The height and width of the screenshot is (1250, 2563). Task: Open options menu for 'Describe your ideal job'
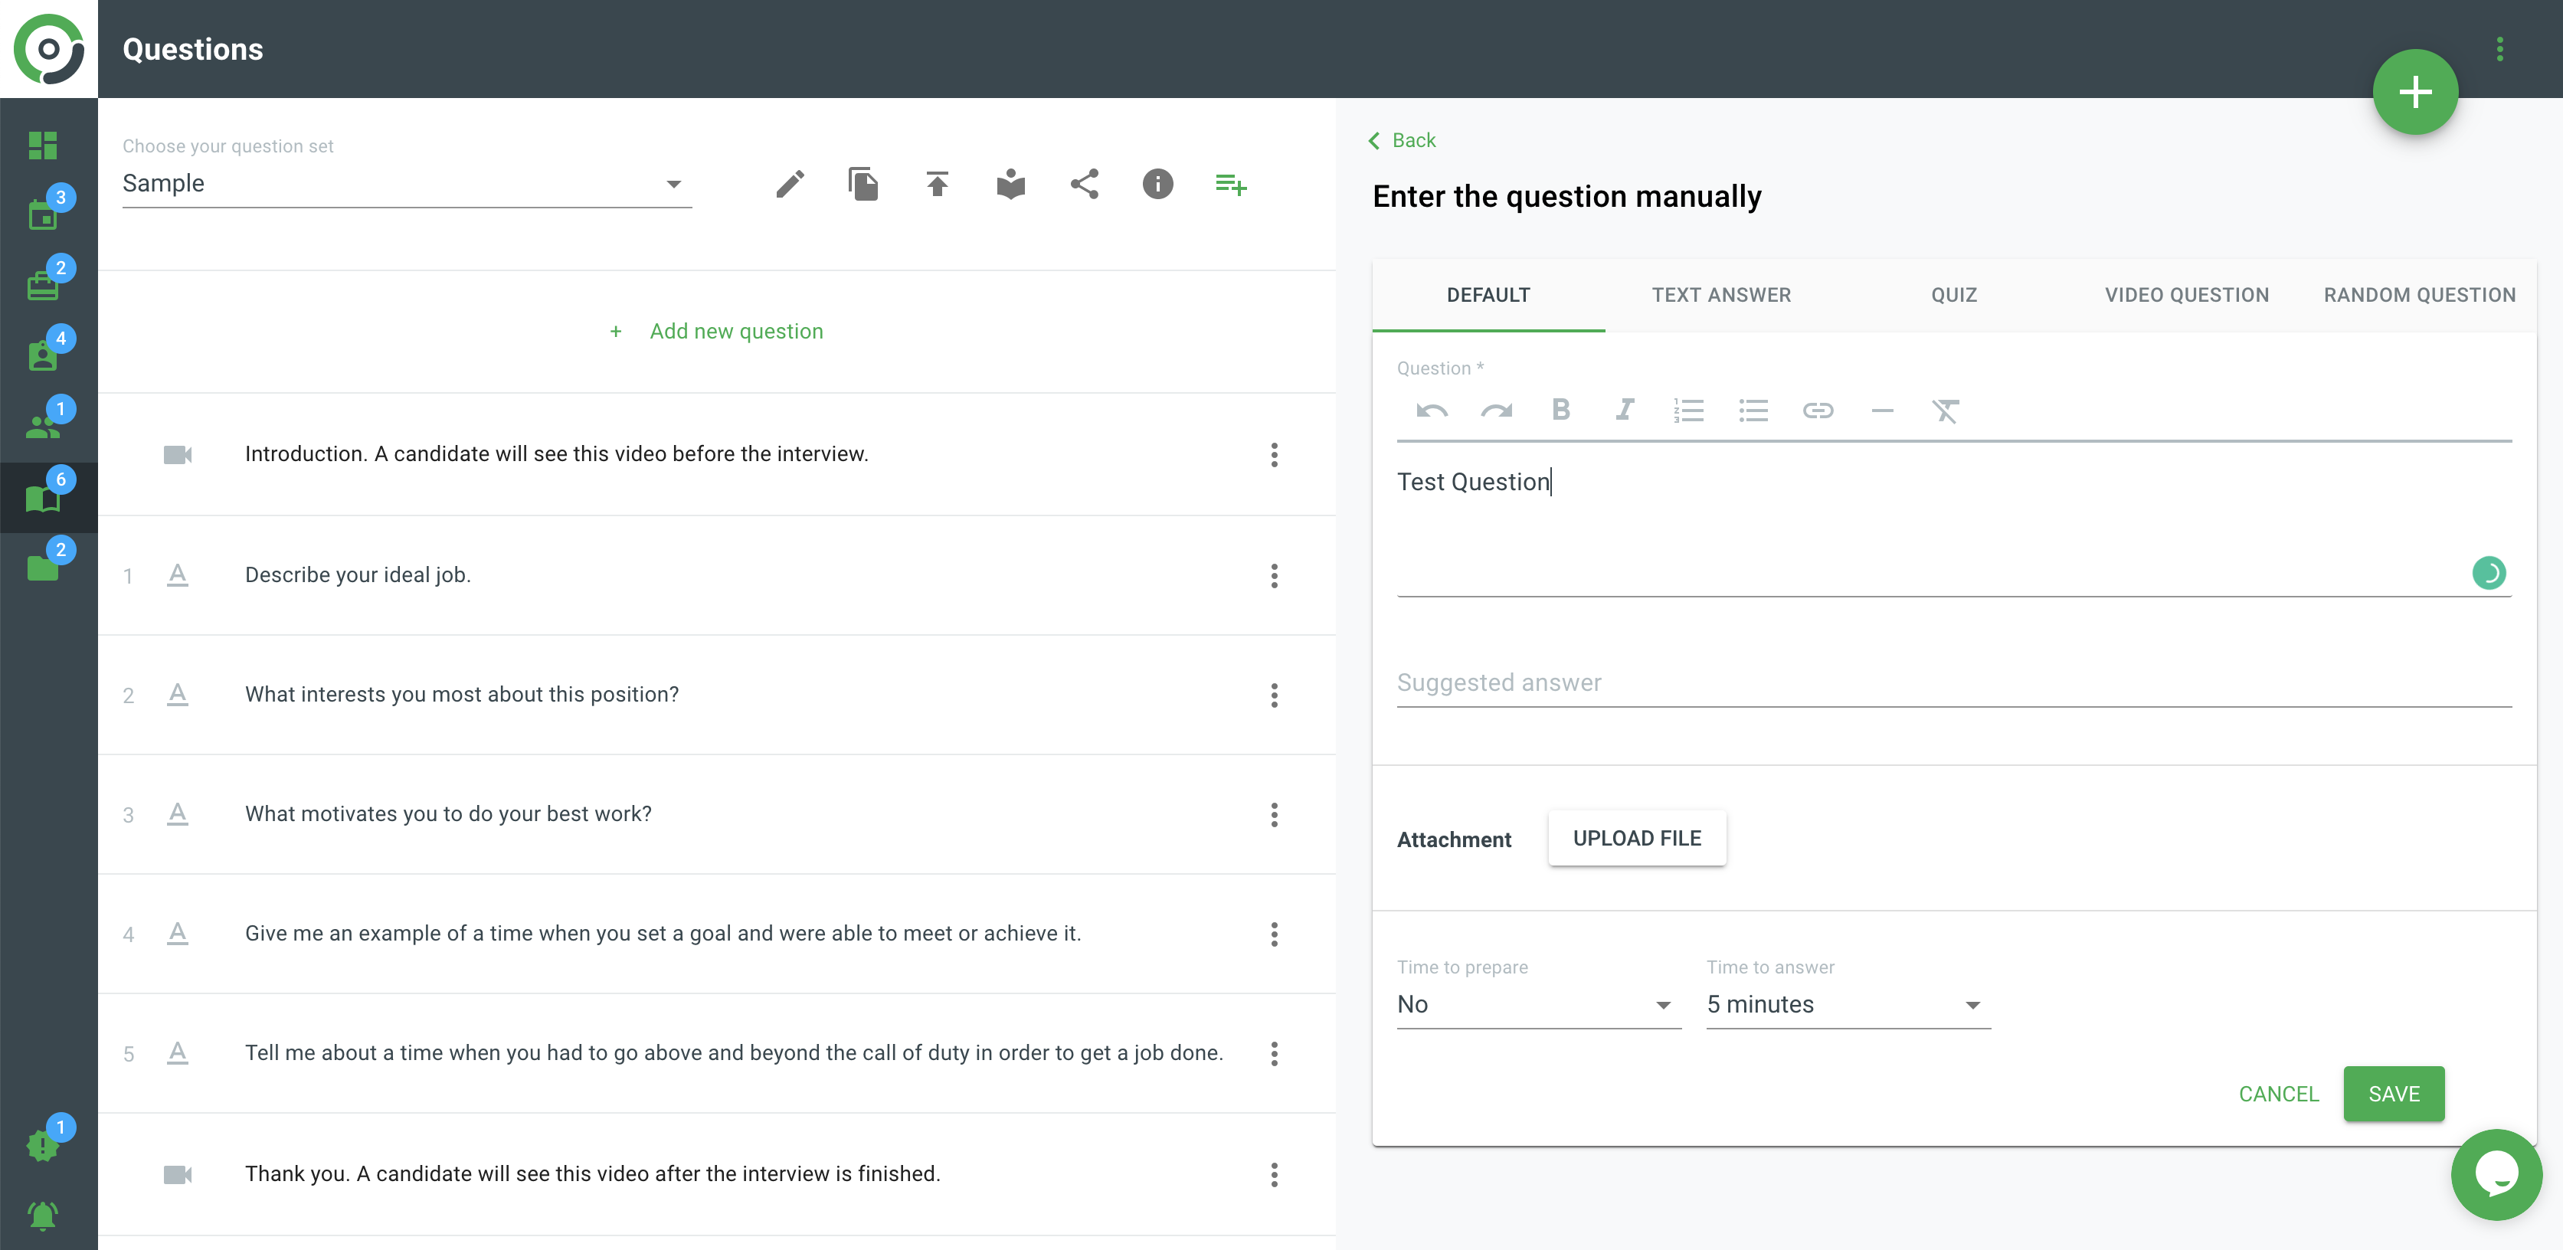click(1274, 575)
